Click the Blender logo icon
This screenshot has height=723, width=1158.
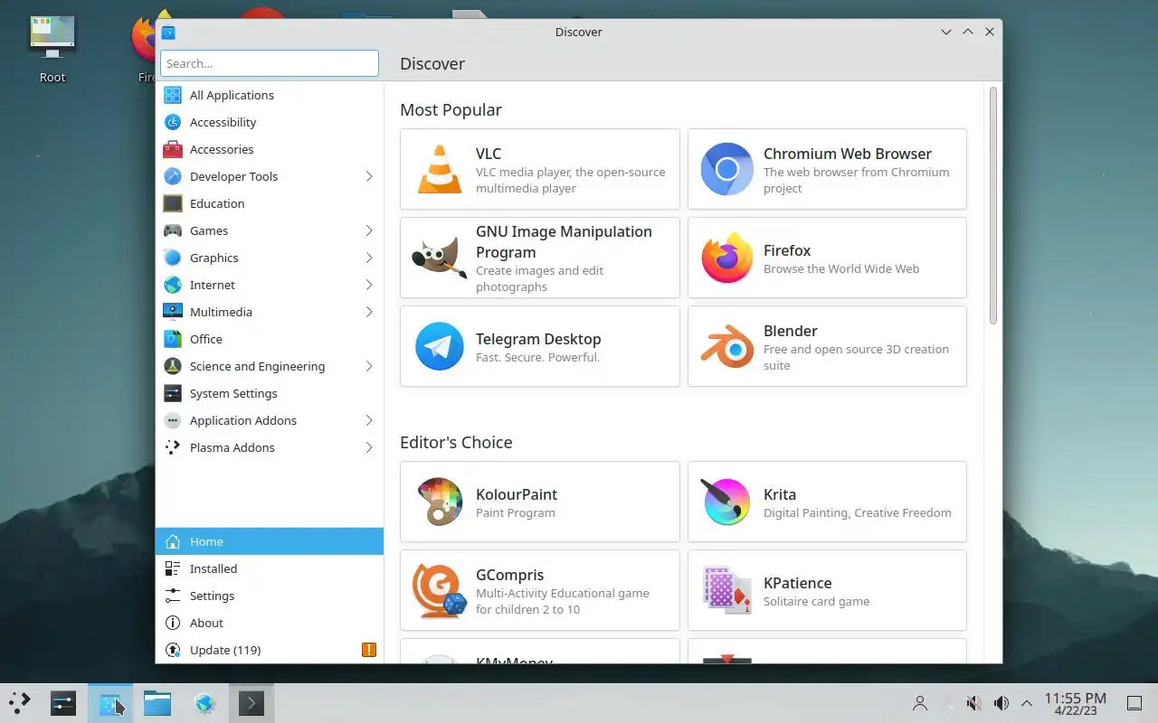tap(727, 346)
